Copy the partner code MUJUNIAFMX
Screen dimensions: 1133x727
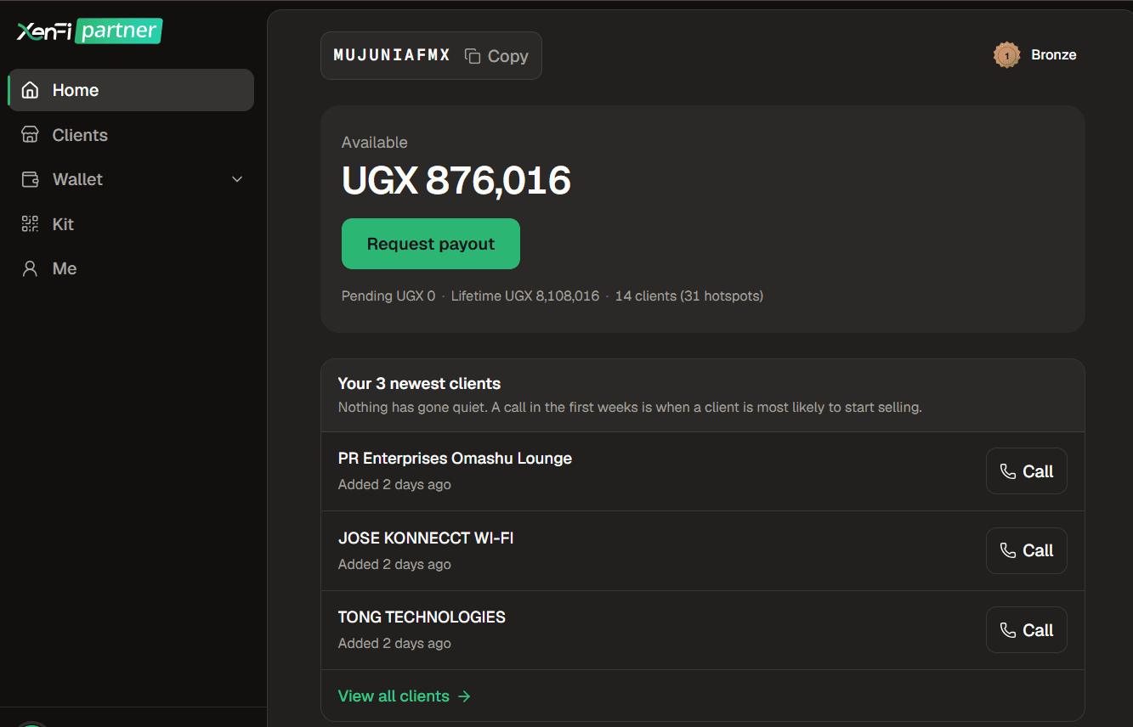click(496, 56)
